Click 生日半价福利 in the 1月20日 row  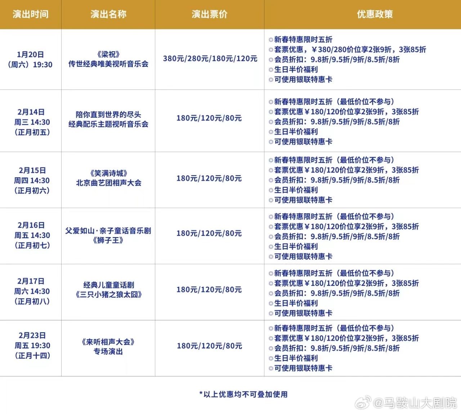(x=293, y=70)
